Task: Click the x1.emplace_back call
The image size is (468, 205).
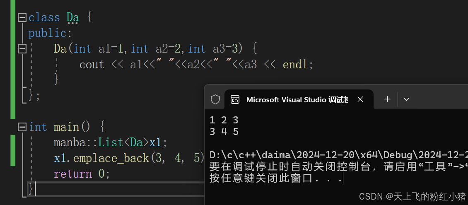Action: pyautogui.click(x=129, y=158)
